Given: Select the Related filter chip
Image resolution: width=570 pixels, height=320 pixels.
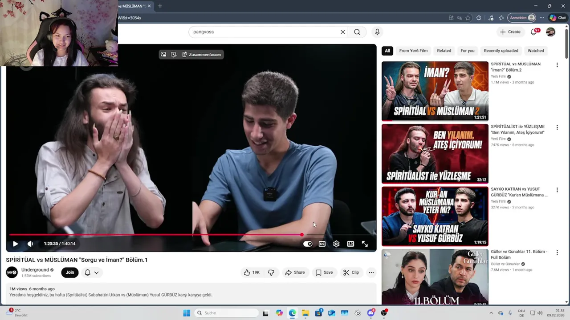Looking at the screenshot, I should [444, 51].
